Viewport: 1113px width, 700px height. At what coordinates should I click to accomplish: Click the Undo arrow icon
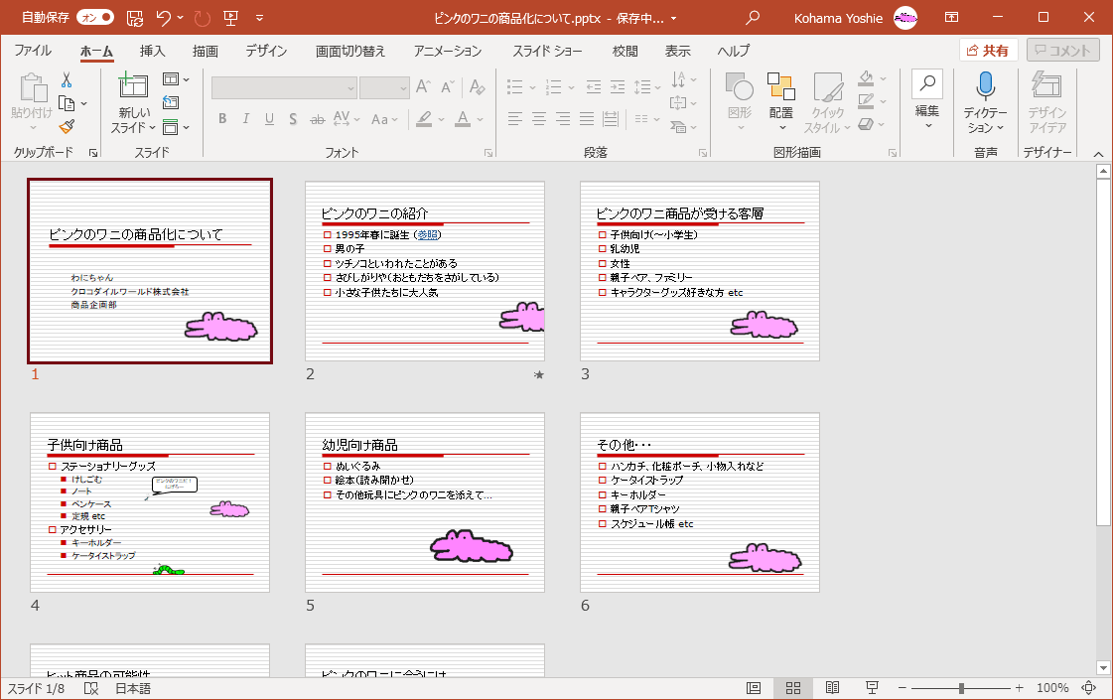pos(163,18)
